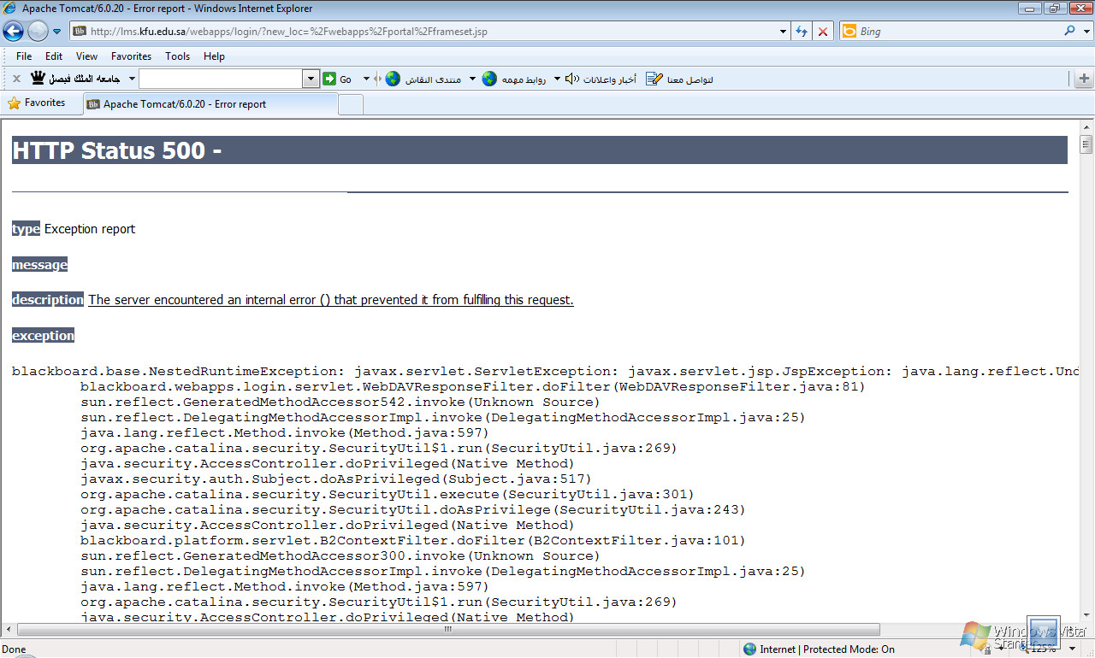Click the toolbar search text field
This screenshot has height=658, width=1095.
tap(221, 79)
